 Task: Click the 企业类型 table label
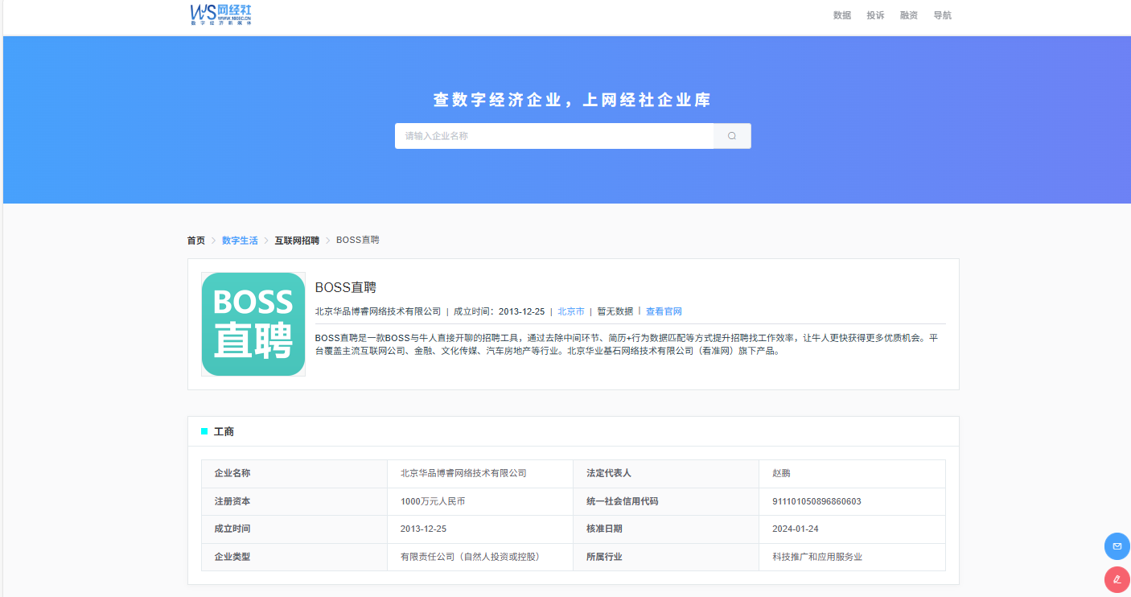232,557
